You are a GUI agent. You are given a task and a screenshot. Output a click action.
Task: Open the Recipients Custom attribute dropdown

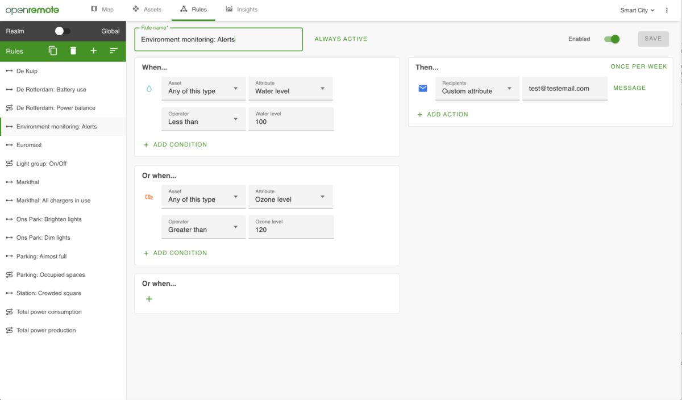click(x=477, y=89)
